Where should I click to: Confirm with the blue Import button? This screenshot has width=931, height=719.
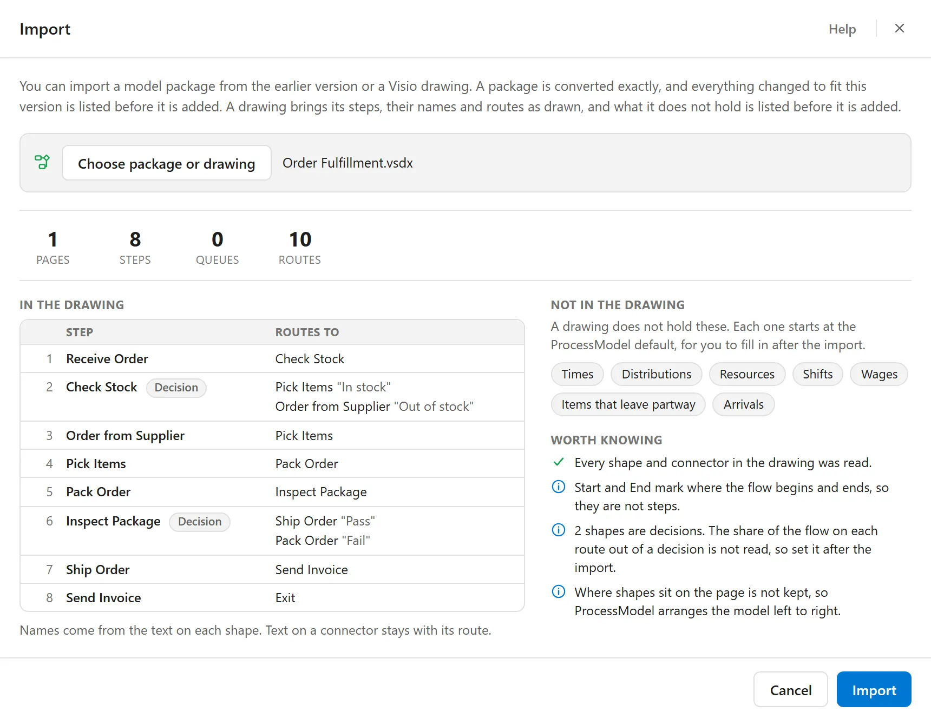[874, 690]
